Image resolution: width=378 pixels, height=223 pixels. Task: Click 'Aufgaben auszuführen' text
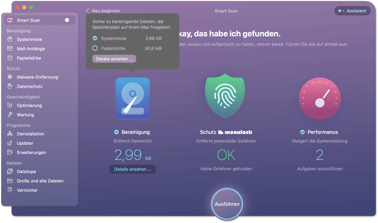(320, 169)
